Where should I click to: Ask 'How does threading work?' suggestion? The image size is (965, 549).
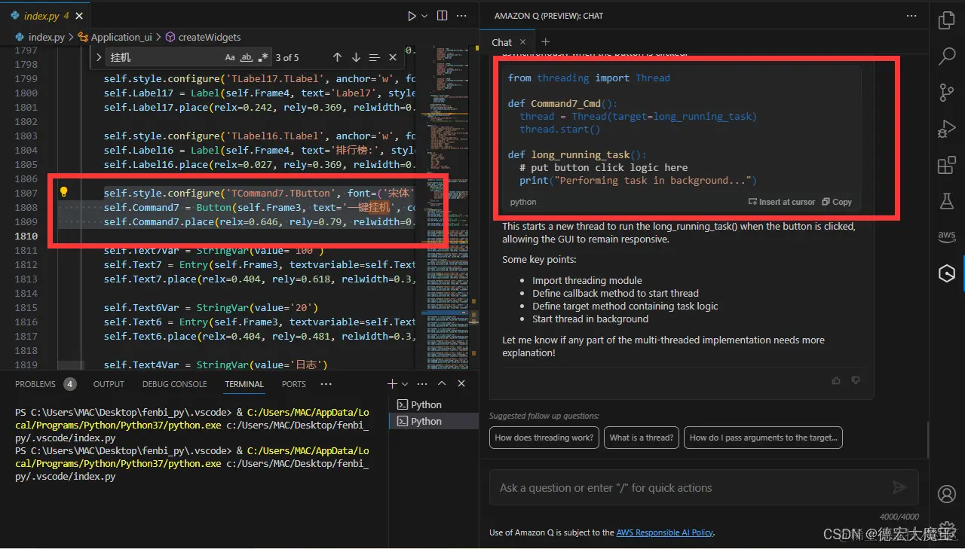(544, 438)
